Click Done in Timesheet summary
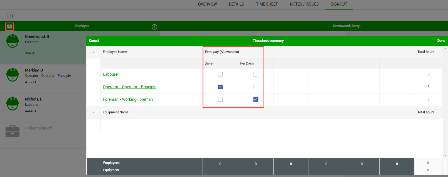 [441, 41]
